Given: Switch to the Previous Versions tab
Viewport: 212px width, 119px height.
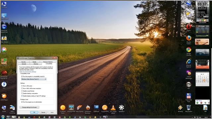Looking at the screenshot, I should (x=48, y=62).
